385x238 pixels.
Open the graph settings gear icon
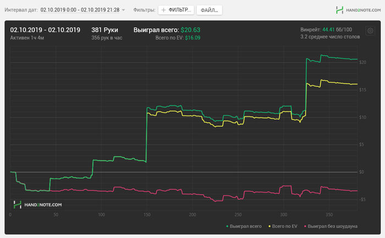coord(370,31)
